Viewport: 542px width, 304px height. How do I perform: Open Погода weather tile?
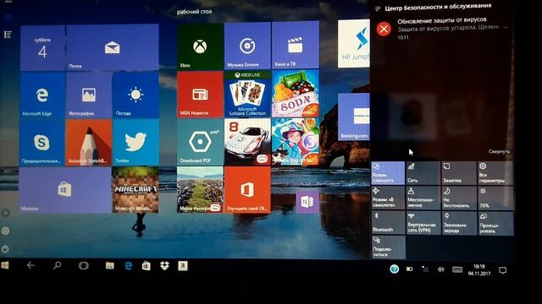click(x=135, y=95)
